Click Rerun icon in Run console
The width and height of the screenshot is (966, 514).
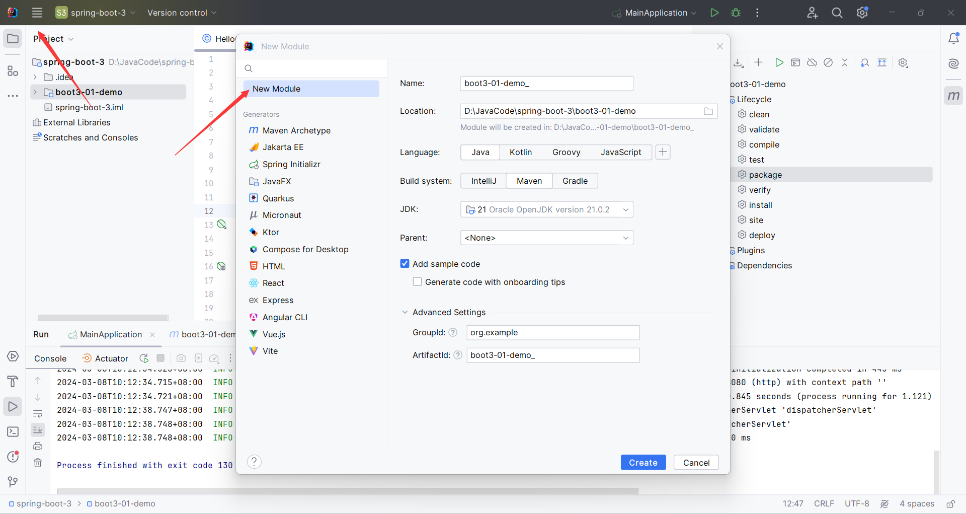click(x=144, y=358)
